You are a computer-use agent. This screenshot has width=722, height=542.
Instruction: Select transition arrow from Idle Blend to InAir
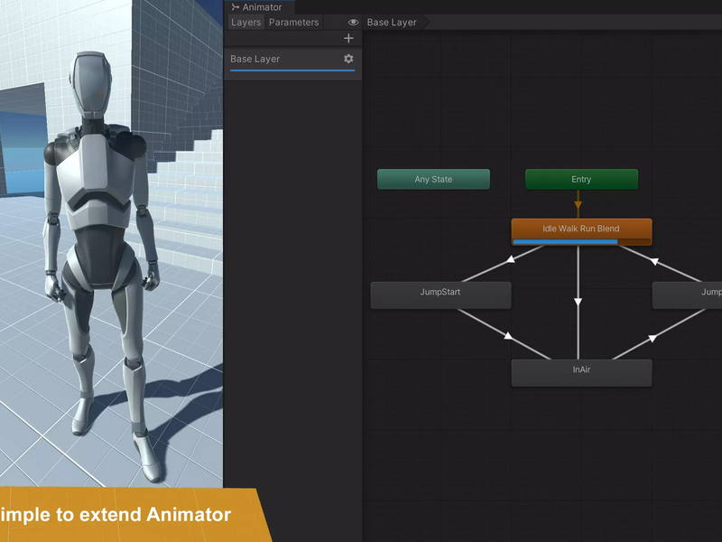point(578,302)
